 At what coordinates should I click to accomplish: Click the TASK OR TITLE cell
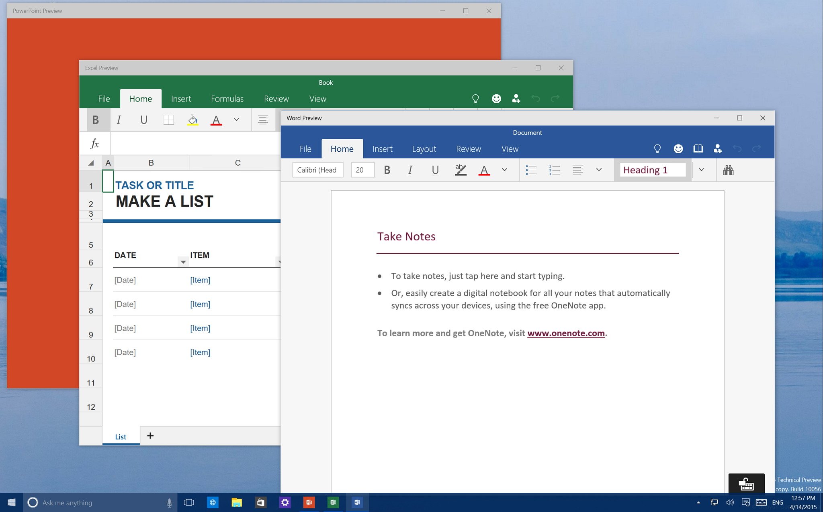(155, 185)
